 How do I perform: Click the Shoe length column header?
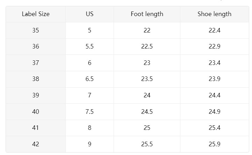pos(215,14)
